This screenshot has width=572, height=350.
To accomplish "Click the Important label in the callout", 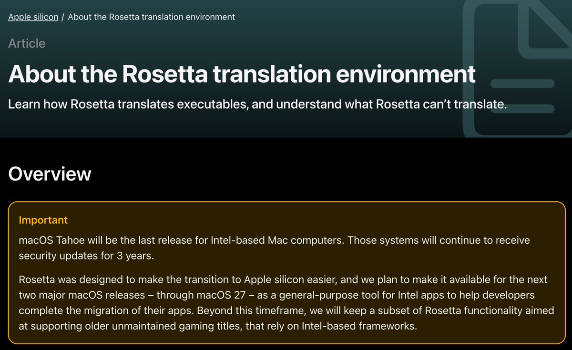I will tap(43, 220).
